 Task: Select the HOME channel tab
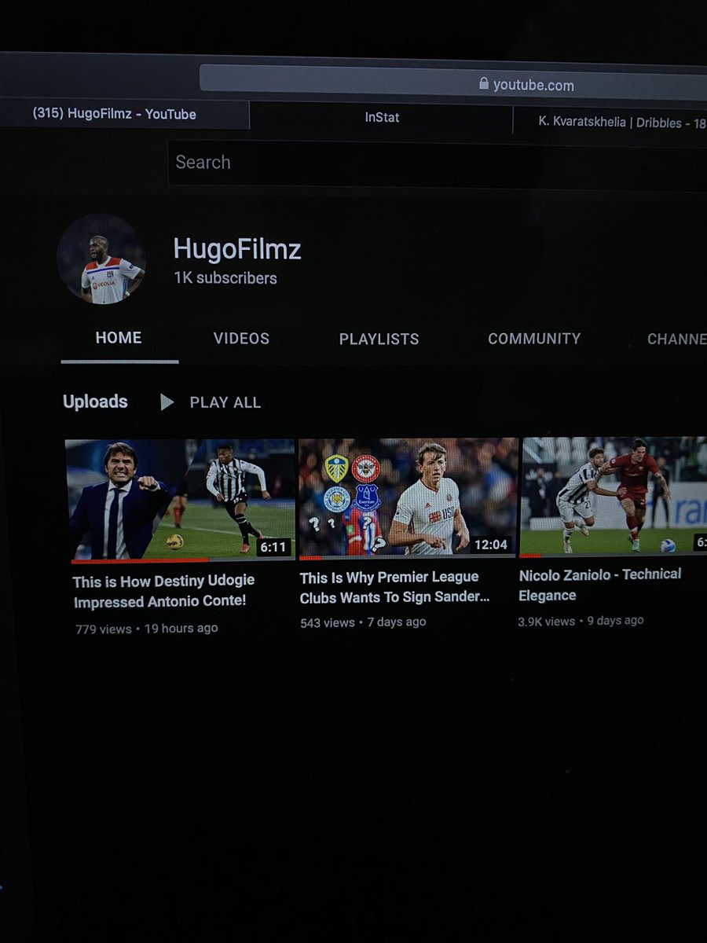[x=119, y=338]
